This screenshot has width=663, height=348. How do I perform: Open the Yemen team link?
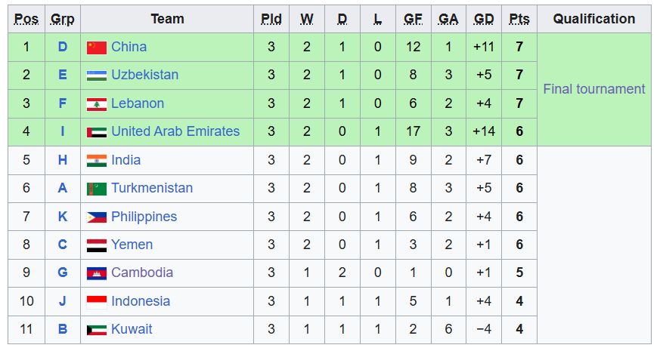(132, 245)
